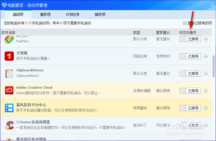This screenshot has height=141, width=216.
Task: Click the 火萤酱 red app icon
Action: coord(9,56)
